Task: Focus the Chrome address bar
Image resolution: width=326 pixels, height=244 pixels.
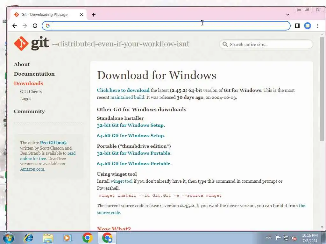Action: pyautogui.click(x=166, y=26)
